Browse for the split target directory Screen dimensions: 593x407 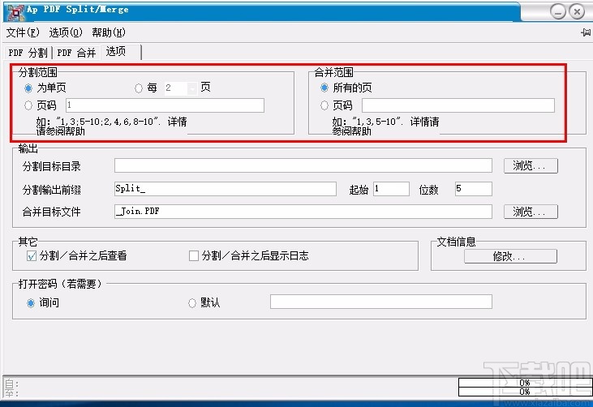point(531,165)
